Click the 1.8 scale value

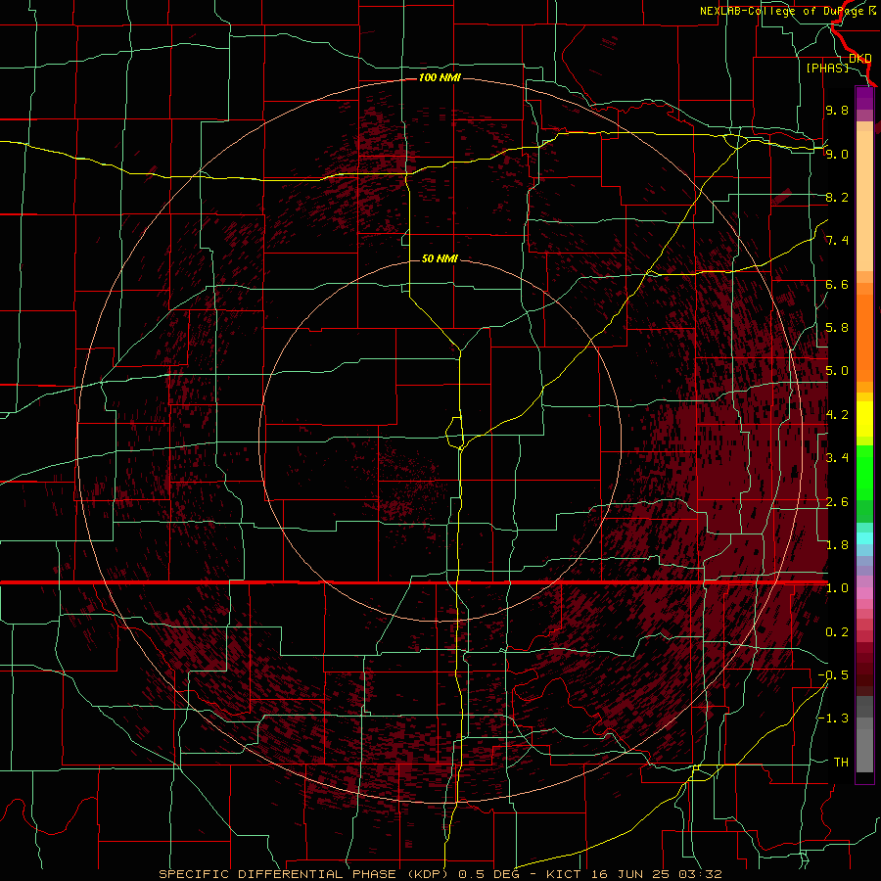(x=837, y=545)
